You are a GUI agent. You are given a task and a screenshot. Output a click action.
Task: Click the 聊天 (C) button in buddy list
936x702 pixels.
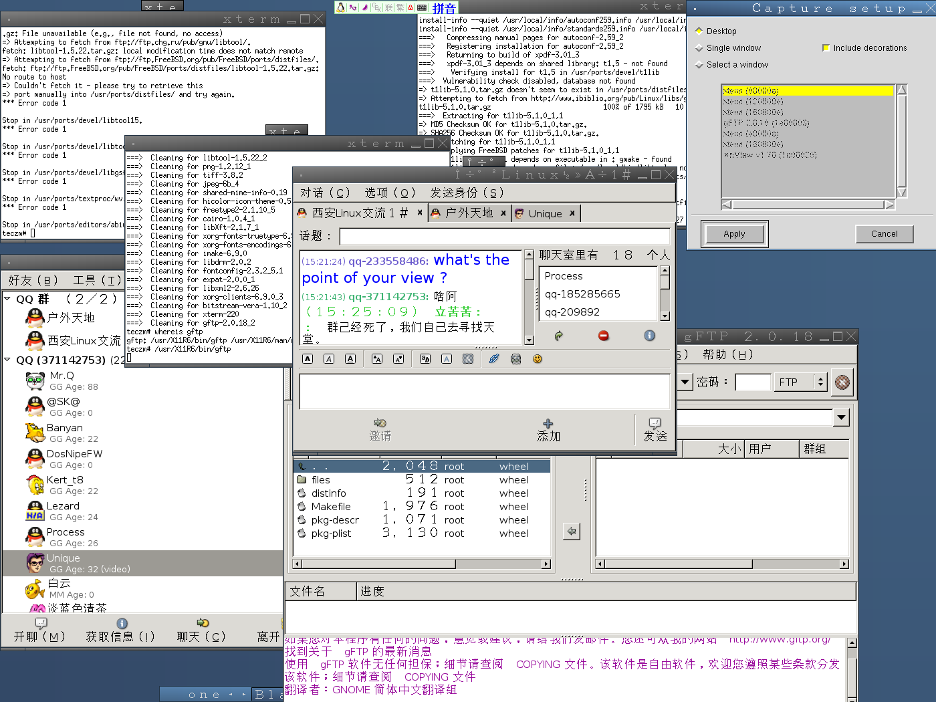coord(201,630)
